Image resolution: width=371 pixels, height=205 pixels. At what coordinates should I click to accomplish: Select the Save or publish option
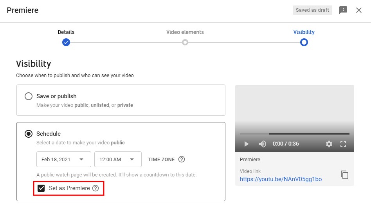[29, 96]
